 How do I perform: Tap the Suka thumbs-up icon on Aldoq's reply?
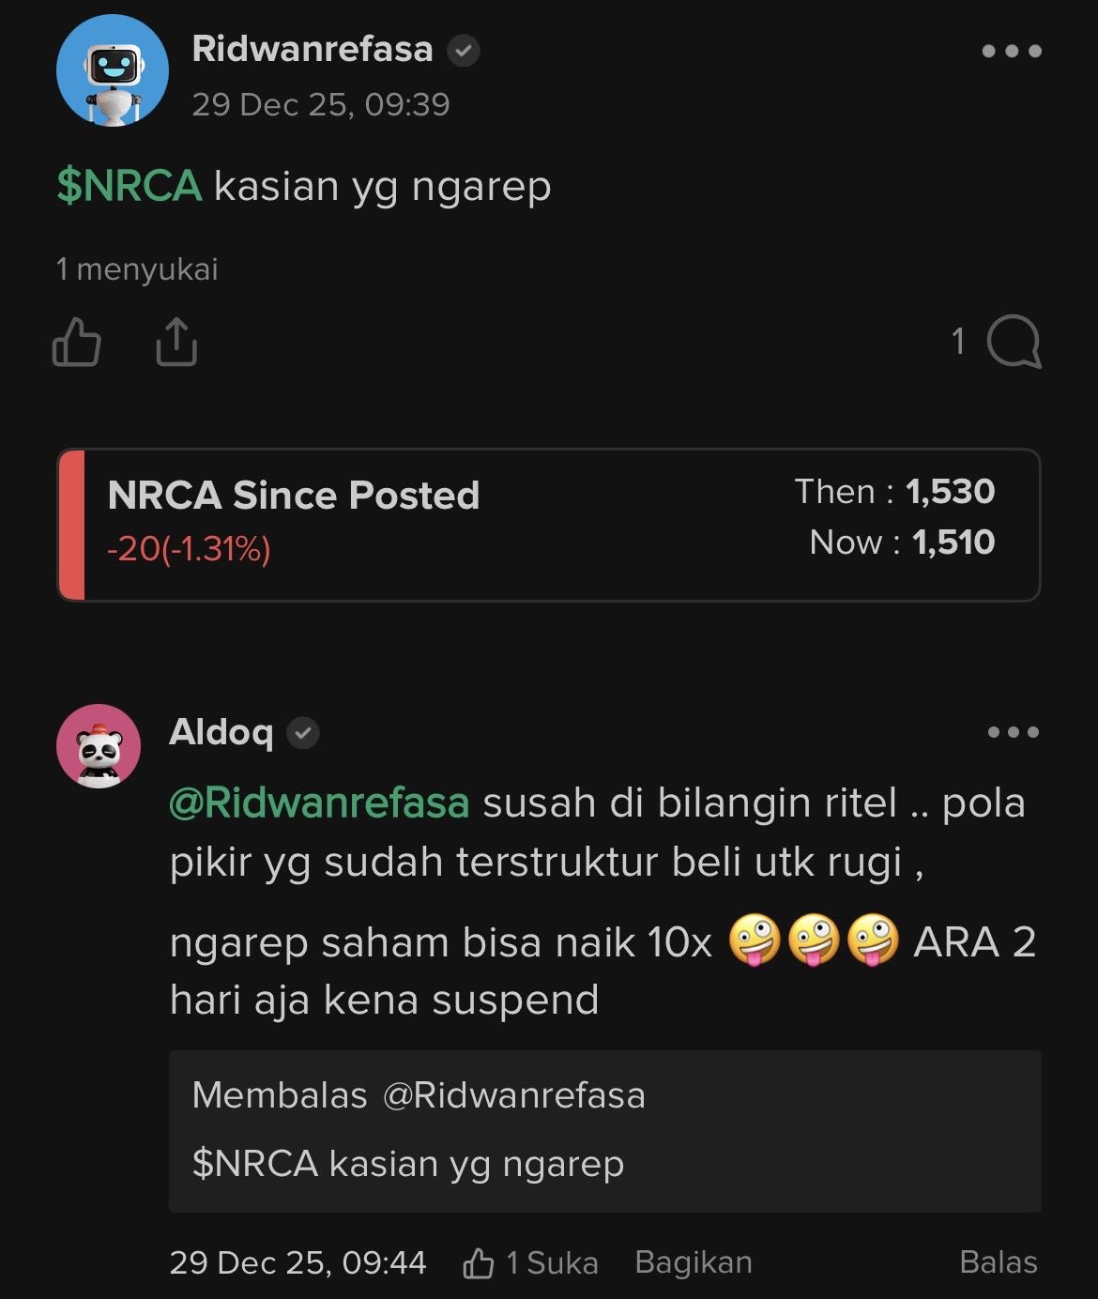pos(480,1261)
